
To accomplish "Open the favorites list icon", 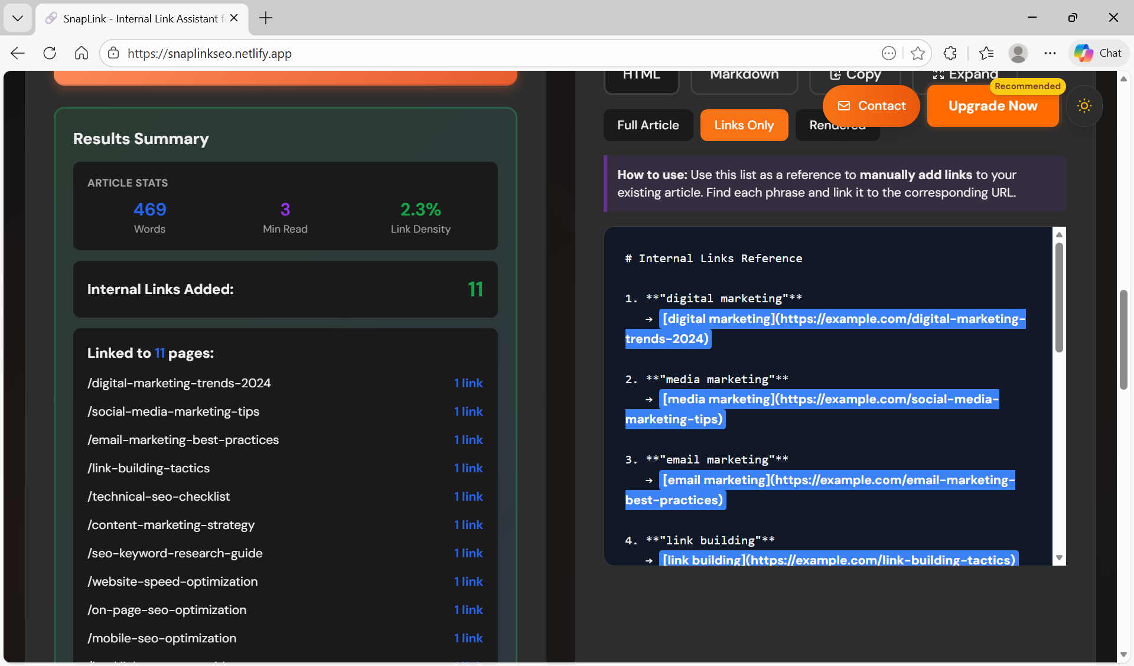I will pyautogui.click(x=986, y=53).
